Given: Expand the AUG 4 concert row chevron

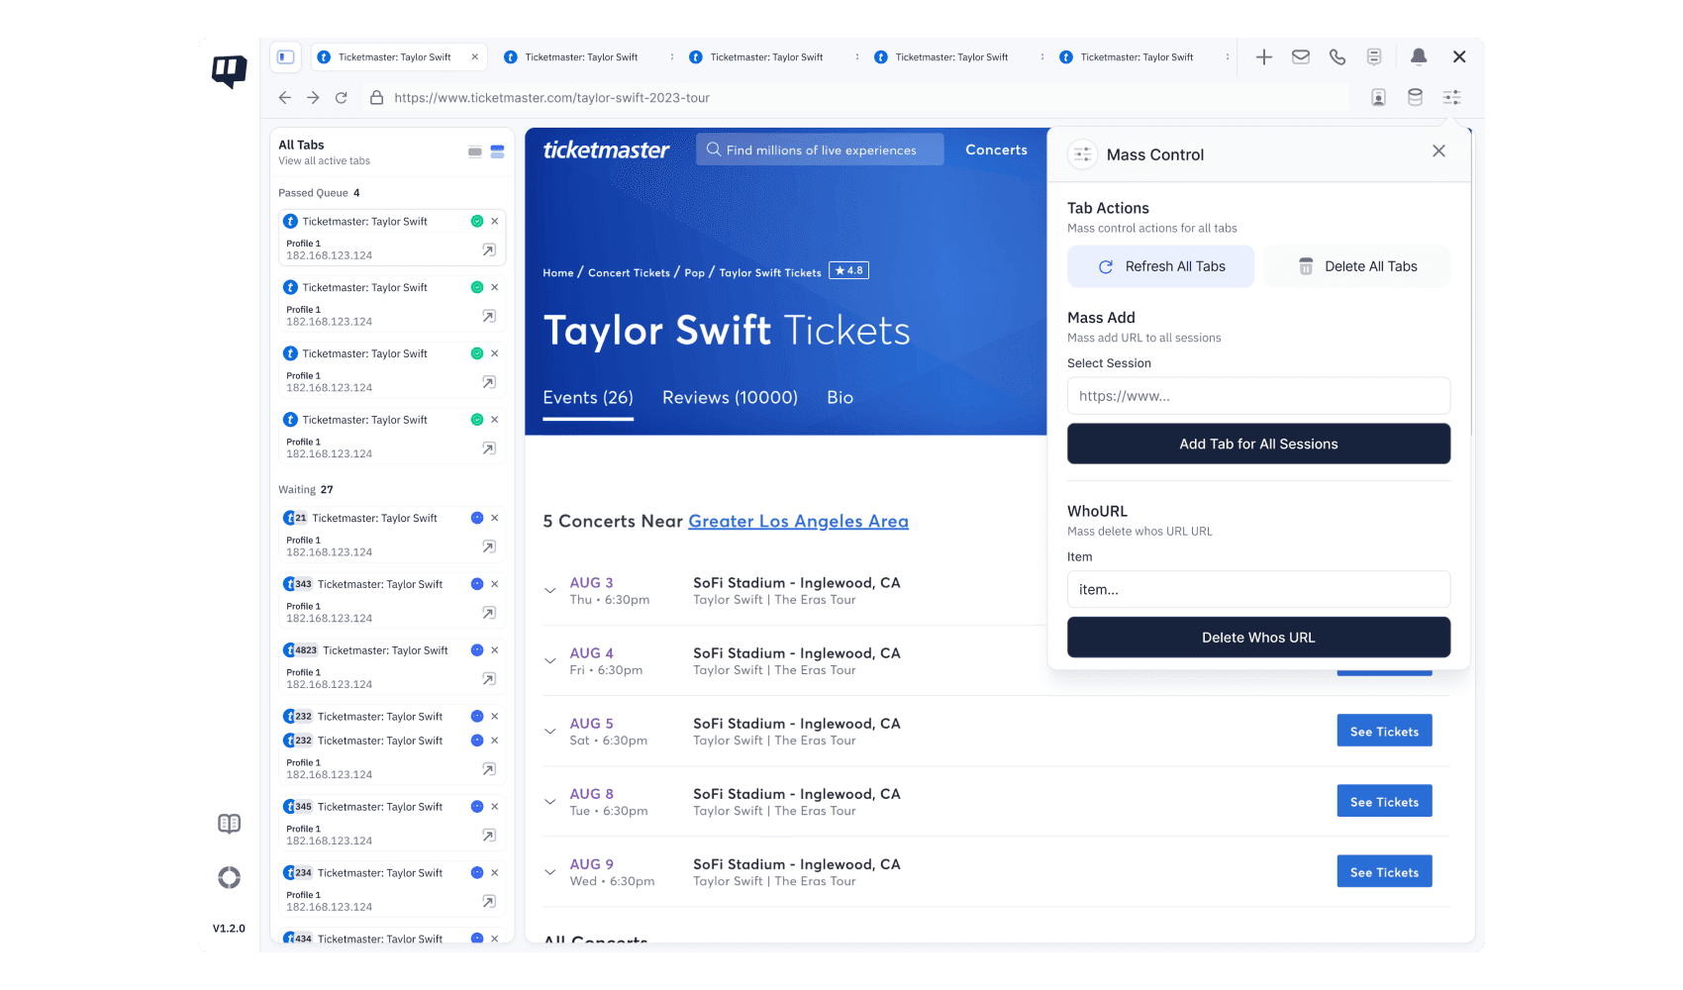Looking at the screenshot, I should tap(550, 661).
